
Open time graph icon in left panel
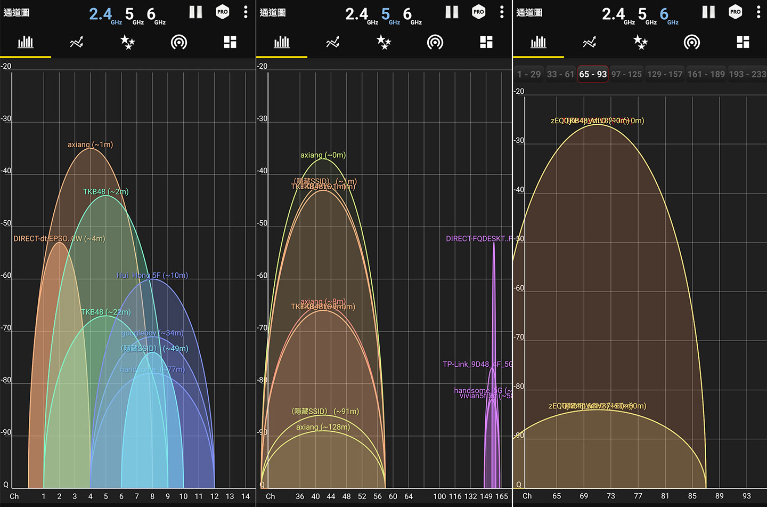click(x=77, y=42)
